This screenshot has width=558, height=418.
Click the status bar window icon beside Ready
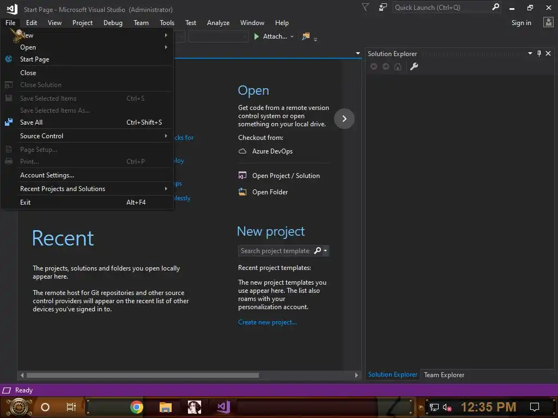(x=7, y=390)
